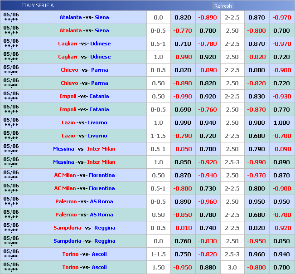
Task: Select 0.890 home odds for Palermo vs AS Roma
Action: pos(183,201)
